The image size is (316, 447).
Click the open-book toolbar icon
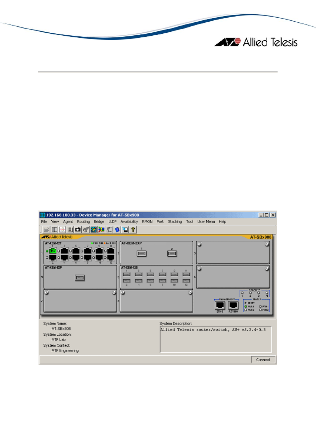click(x=54, y=229)
